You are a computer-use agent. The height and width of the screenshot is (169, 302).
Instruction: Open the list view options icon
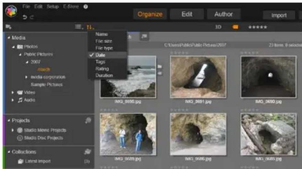pos(79,27)
